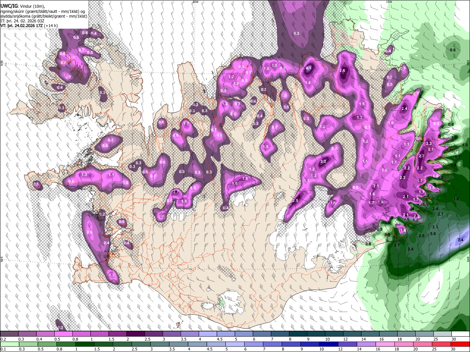Select darkest purple snow swatch between 2 and 2.5

pyautogui.click(x=135, y=334)
